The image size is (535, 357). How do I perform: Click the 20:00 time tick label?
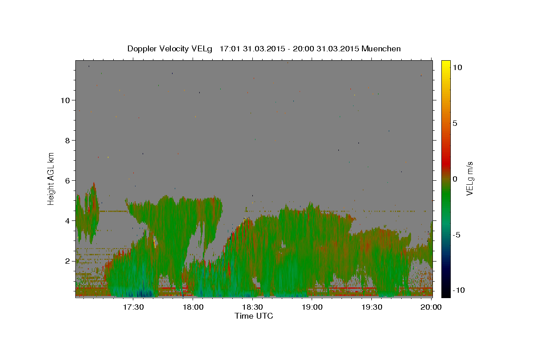(x=432, y=307)
